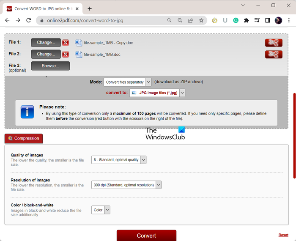Open the Chrome profile avatar
Viewport: 296px width, 241px height.
point(278,20)
